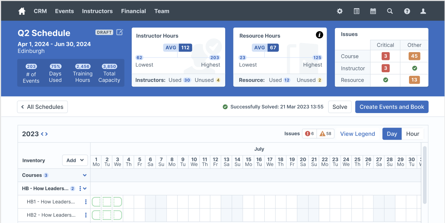Screen dimensions: 445x223
Task: Keep the Day view toggle selected
Action: point(392,134)
